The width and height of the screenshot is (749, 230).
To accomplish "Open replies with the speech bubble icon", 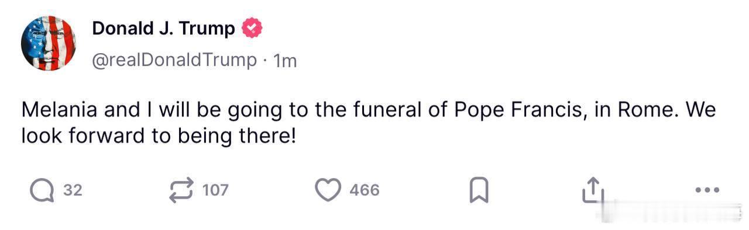I will [43, 190].
